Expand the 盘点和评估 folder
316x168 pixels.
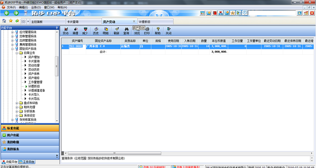click(17, 103)
